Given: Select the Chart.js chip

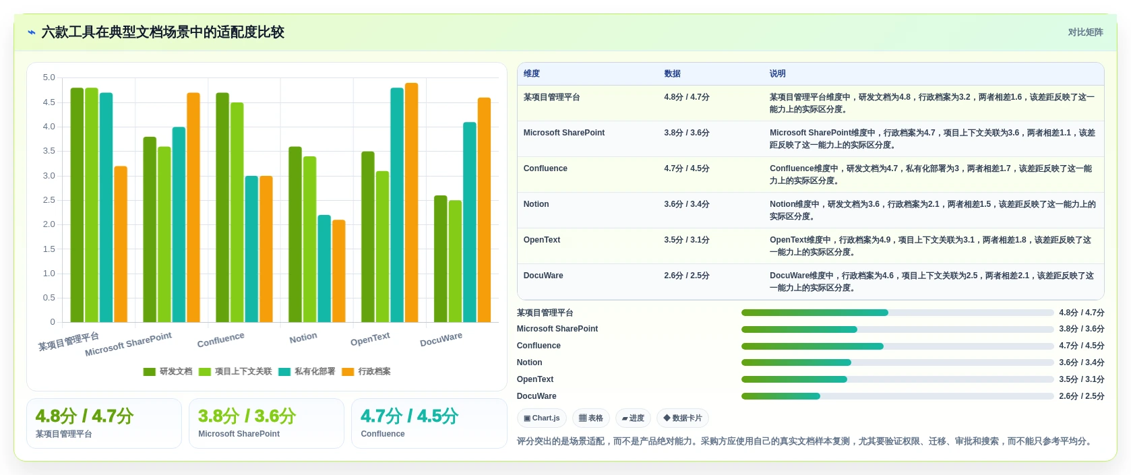Looking at the screenshot, I should [542, 418].
